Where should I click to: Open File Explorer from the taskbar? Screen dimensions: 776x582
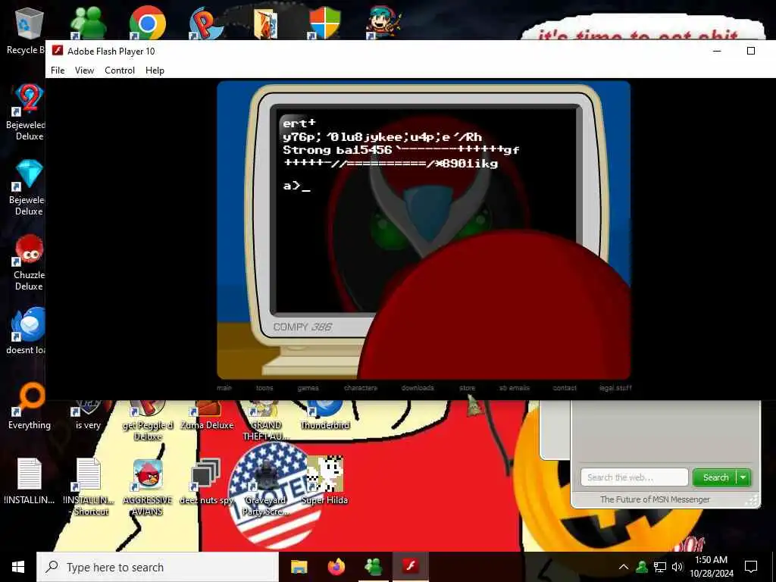[299, 567]
